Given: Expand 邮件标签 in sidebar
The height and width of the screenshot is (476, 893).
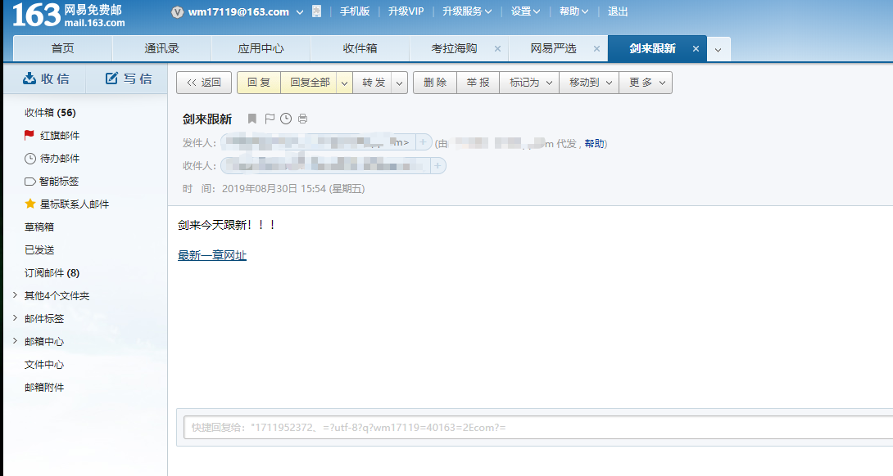Looking at the screenshot, I should coord(15,318).
